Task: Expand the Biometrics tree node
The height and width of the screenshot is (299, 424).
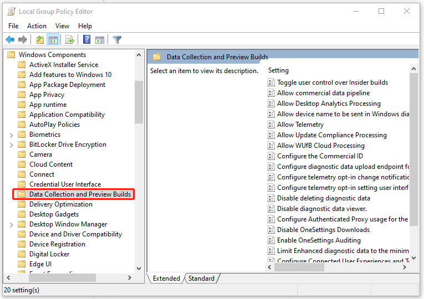Action: 11,135
